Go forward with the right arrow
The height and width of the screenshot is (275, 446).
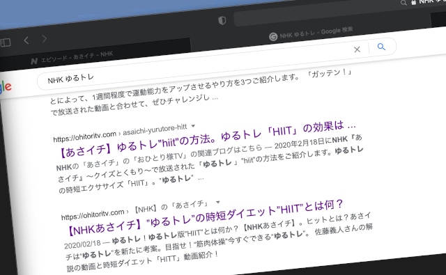pos(45,38)
